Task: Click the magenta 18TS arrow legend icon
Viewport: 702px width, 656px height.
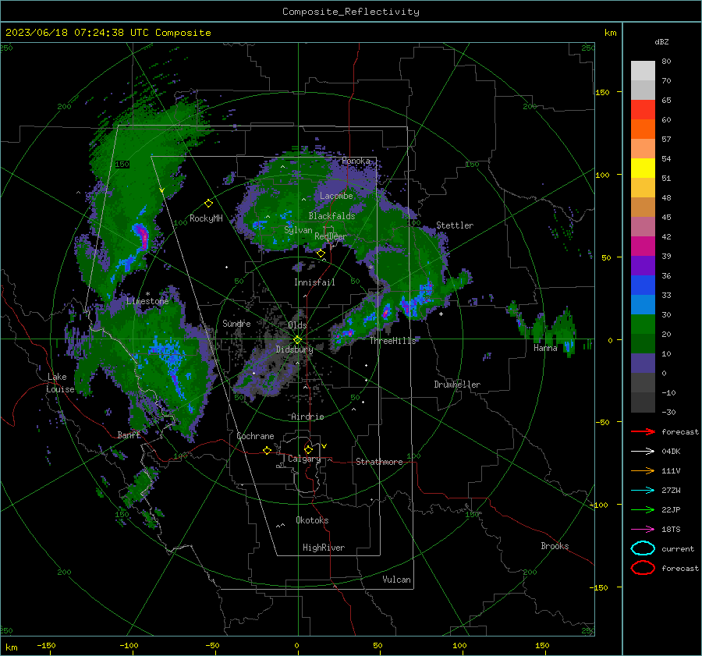Action: [643, 530]
